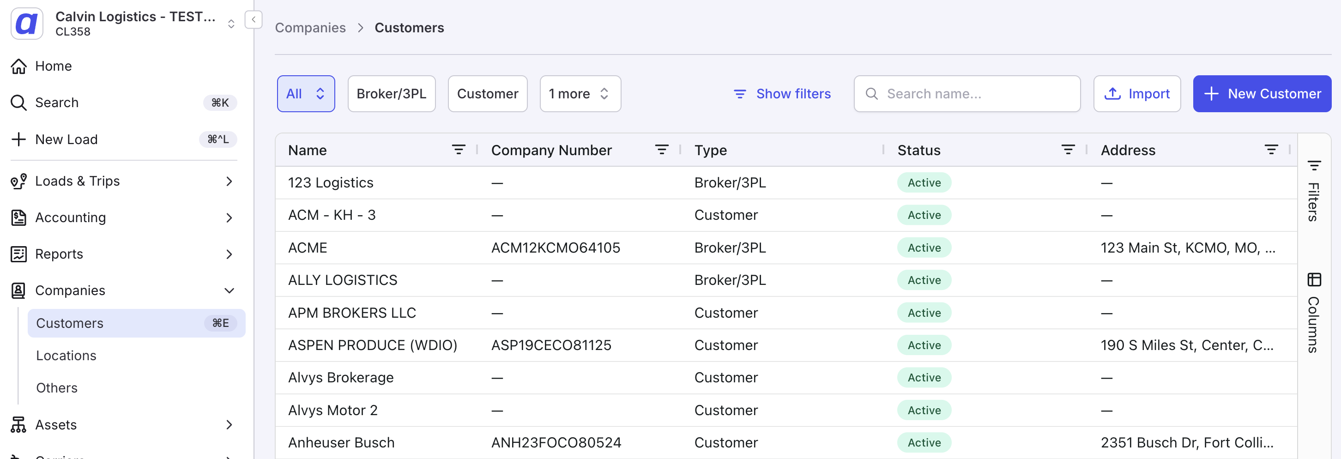Click company number ASP19CECO81125
Image resolution: width=1341 pixels, height=459 pixels.
coord(551,345)
